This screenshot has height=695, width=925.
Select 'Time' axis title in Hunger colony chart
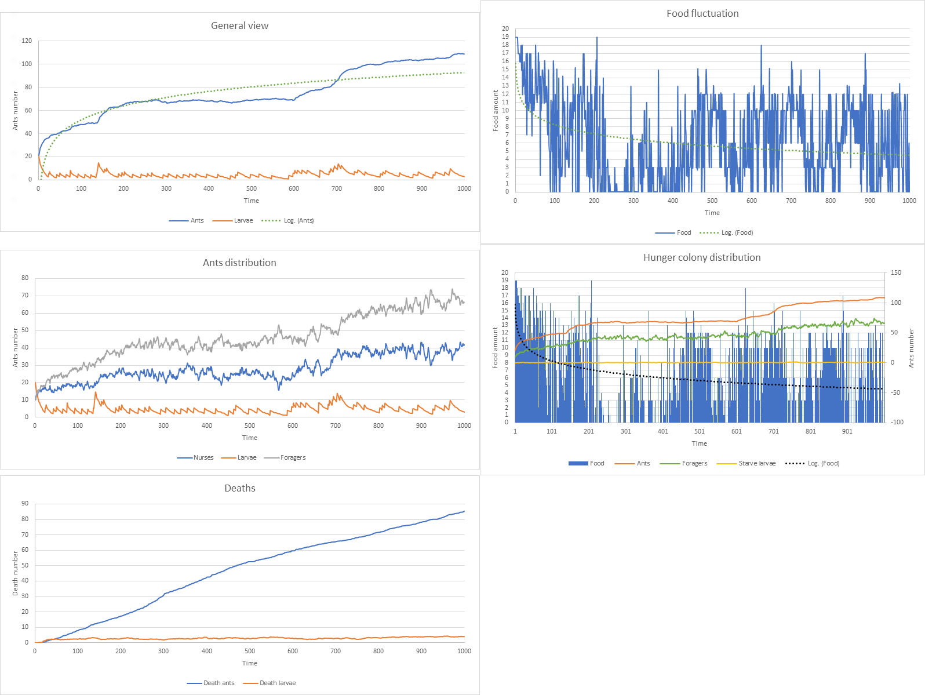(x=700, y=443)
